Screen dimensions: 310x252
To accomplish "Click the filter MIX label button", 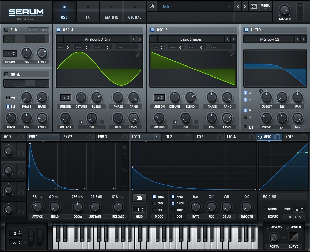I will click(297, 127).
